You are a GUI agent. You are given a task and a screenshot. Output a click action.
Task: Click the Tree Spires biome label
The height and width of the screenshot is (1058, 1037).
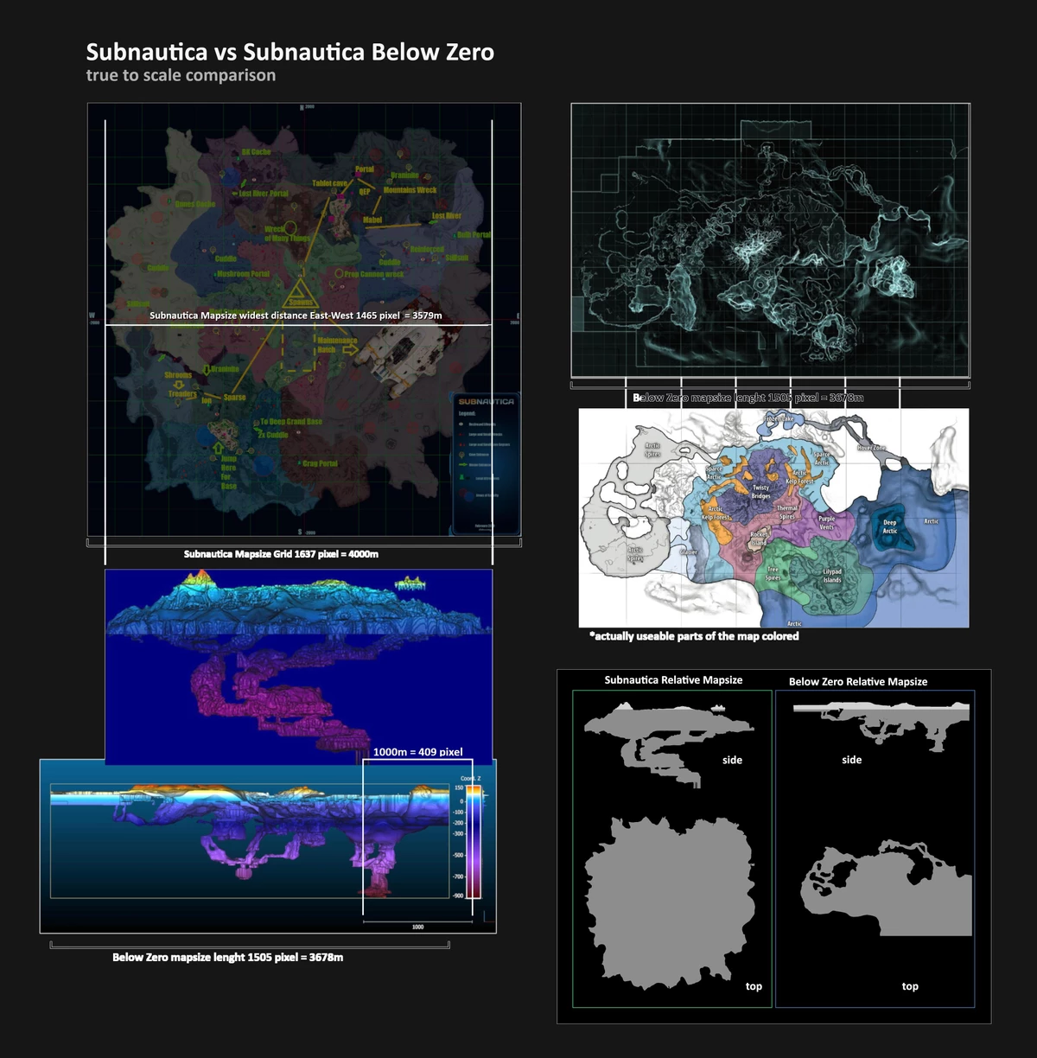(773, 574)
